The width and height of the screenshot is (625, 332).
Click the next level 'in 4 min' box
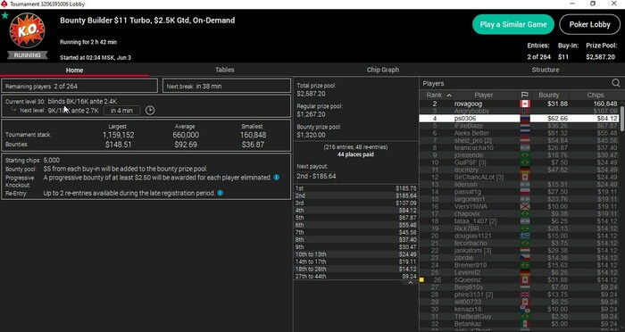[x=122, y=111]
